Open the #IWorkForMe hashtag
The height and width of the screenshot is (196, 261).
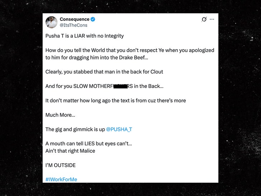61,179
